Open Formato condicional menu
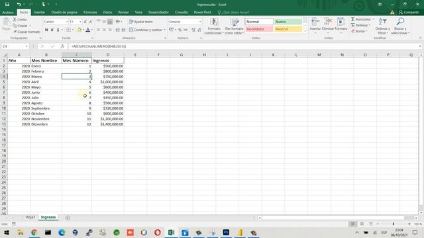 [214, 26]
